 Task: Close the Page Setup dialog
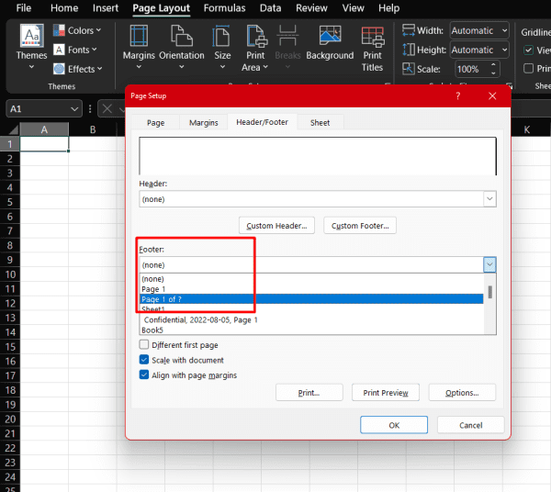click(492, 95)
